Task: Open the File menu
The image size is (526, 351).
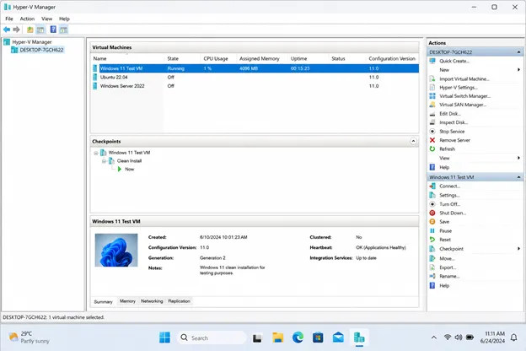Action: tap(9, 19)
